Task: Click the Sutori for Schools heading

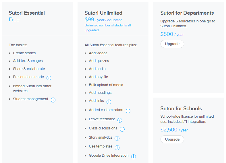Action: point(181,108)
